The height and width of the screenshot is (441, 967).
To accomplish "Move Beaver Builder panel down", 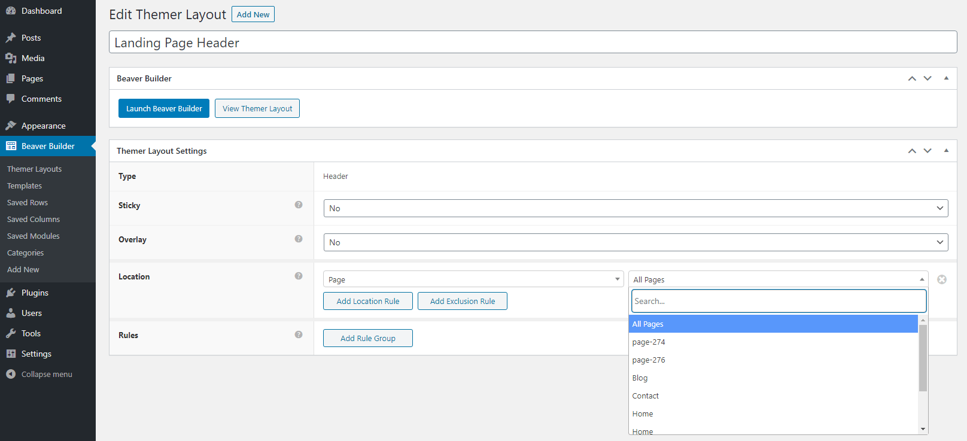I will click(x=928, y=78).
